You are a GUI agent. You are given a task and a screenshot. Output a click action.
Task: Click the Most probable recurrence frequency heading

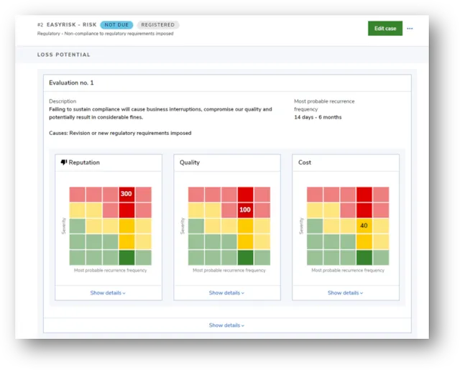(324, 106)
